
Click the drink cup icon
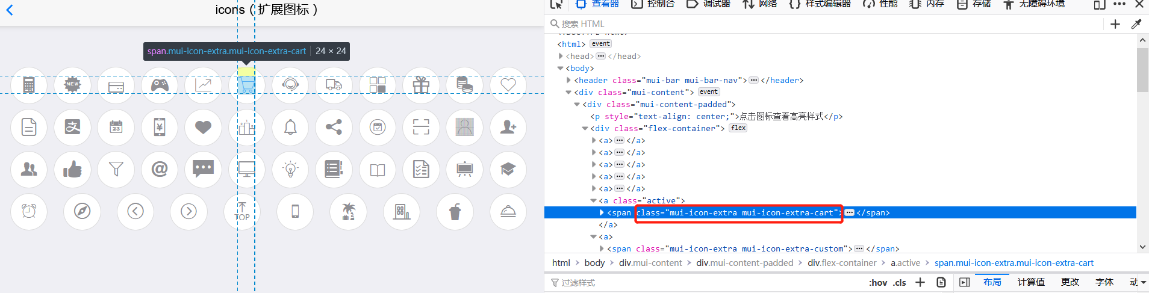[x=455, y=211]
